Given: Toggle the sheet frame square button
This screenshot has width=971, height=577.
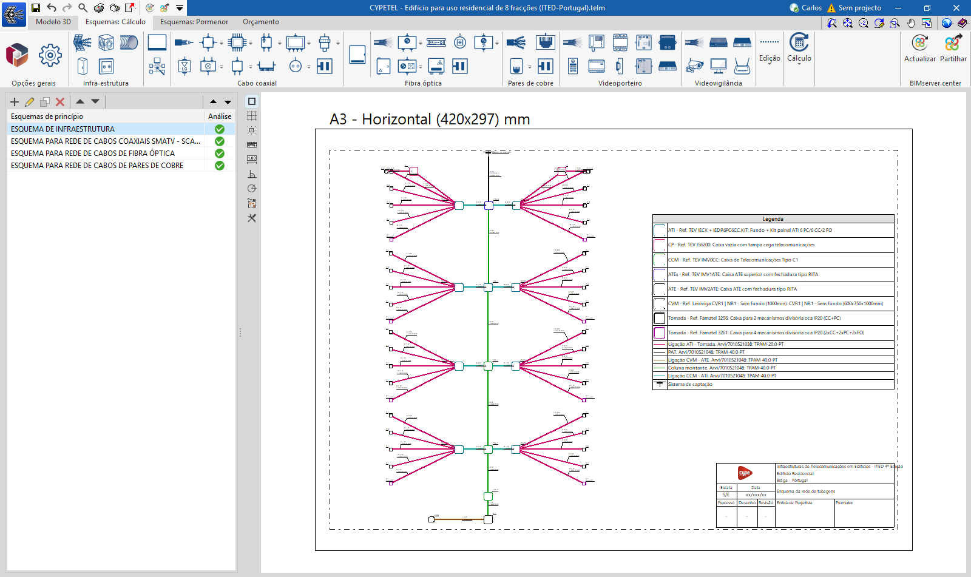Looking at the screenshot, I should point(252,101).
